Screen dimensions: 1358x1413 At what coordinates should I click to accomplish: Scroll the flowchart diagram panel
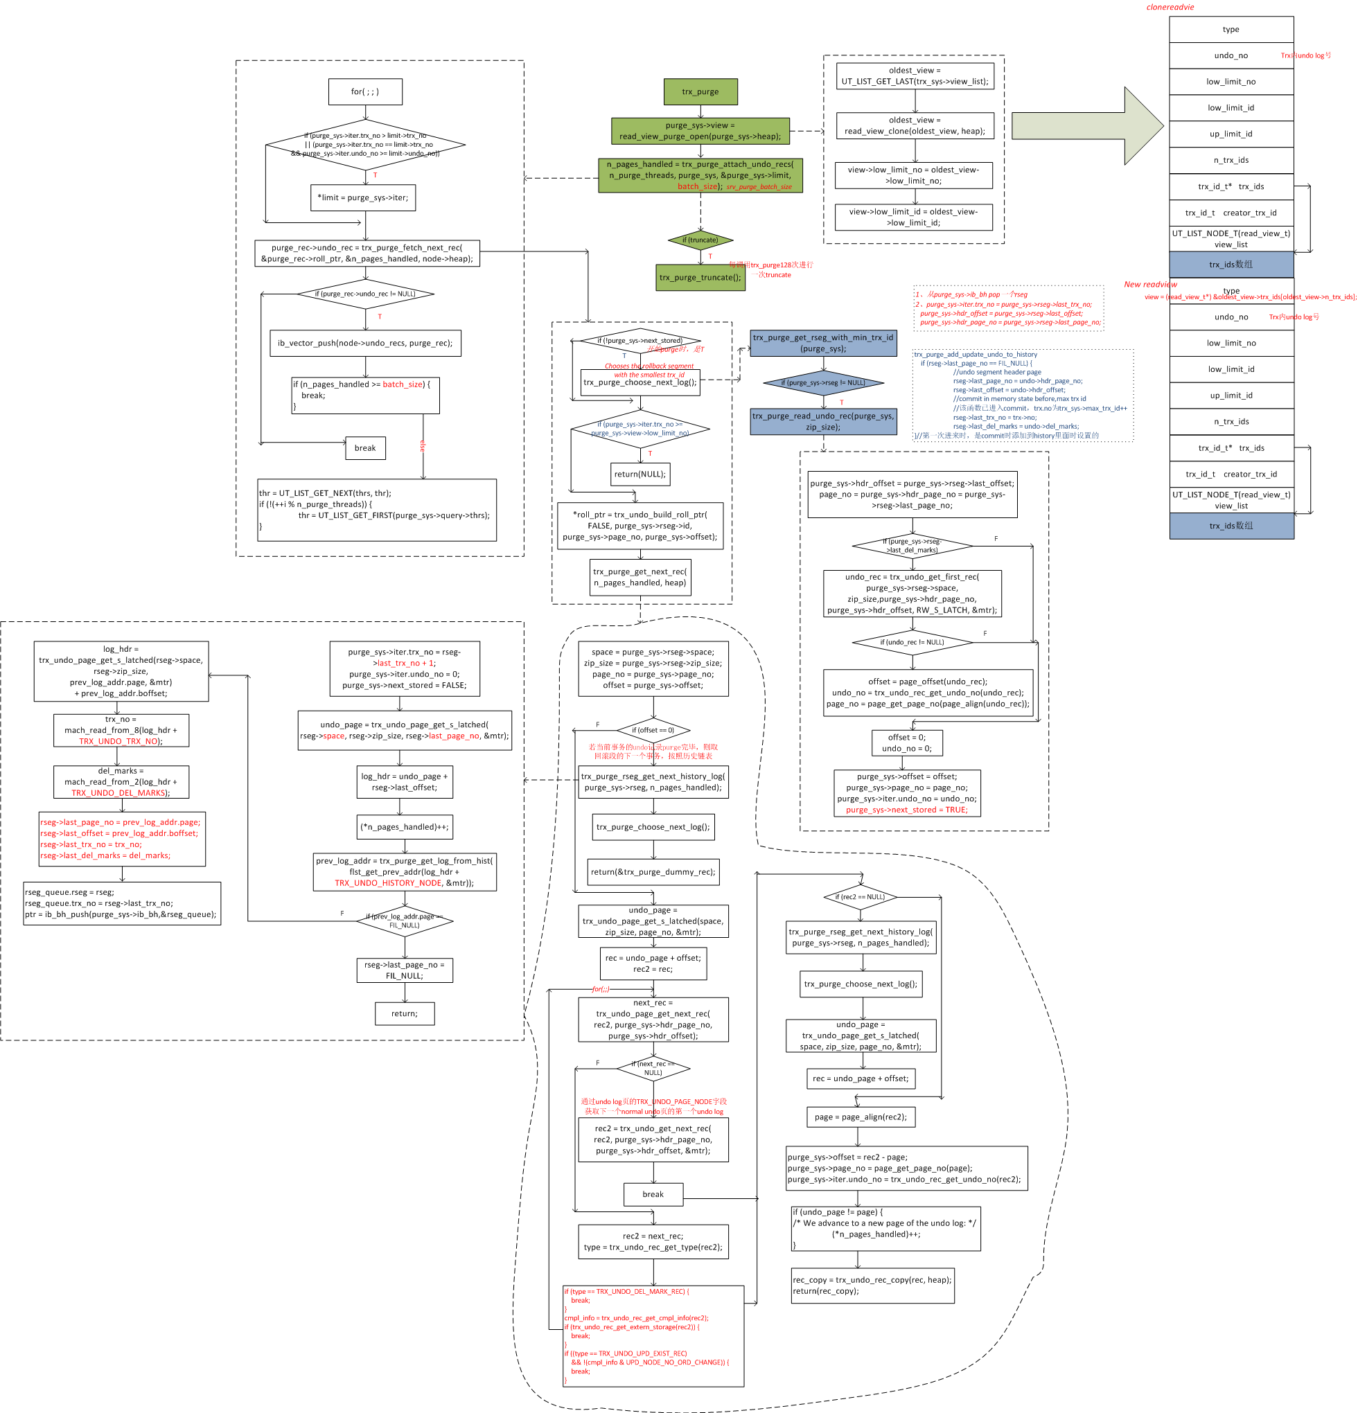pyautogui.click(x=679, y=706)
